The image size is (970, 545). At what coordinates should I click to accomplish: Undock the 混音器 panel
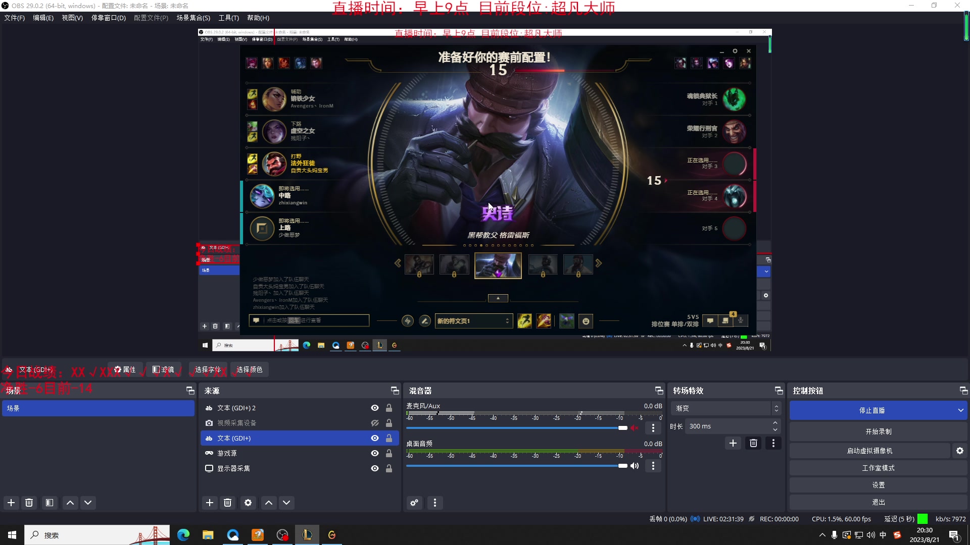(659, 391)
